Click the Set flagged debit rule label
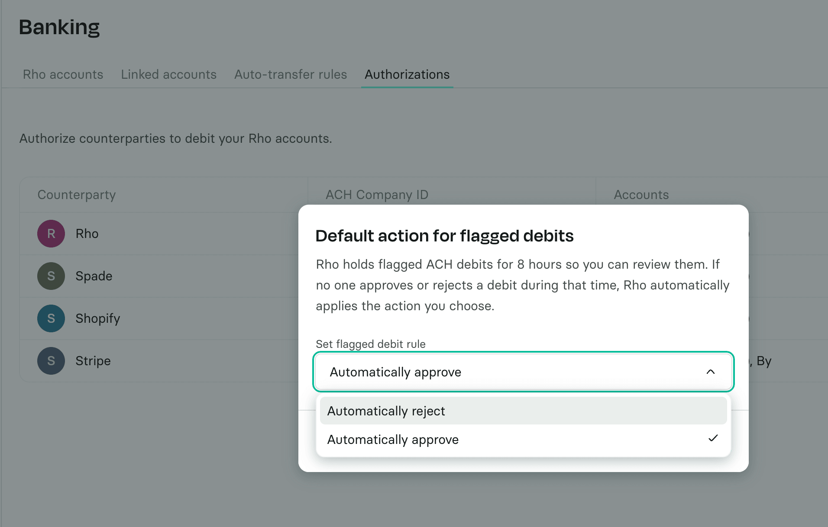The image size is (828, 527). click(371, 344)
